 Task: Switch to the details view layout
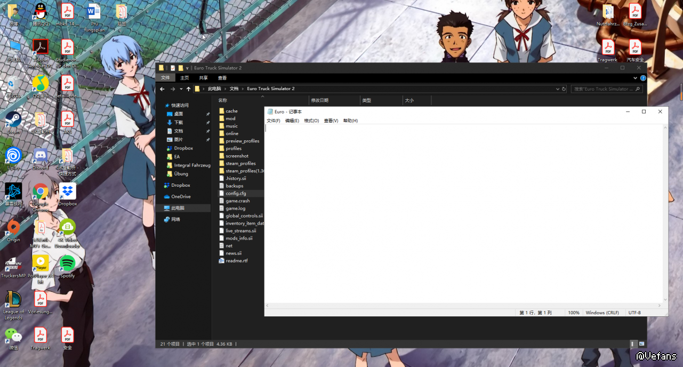point(633,344)
